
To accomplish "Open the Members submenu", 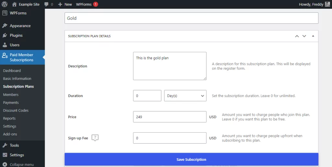I will (x=11, y=95).
